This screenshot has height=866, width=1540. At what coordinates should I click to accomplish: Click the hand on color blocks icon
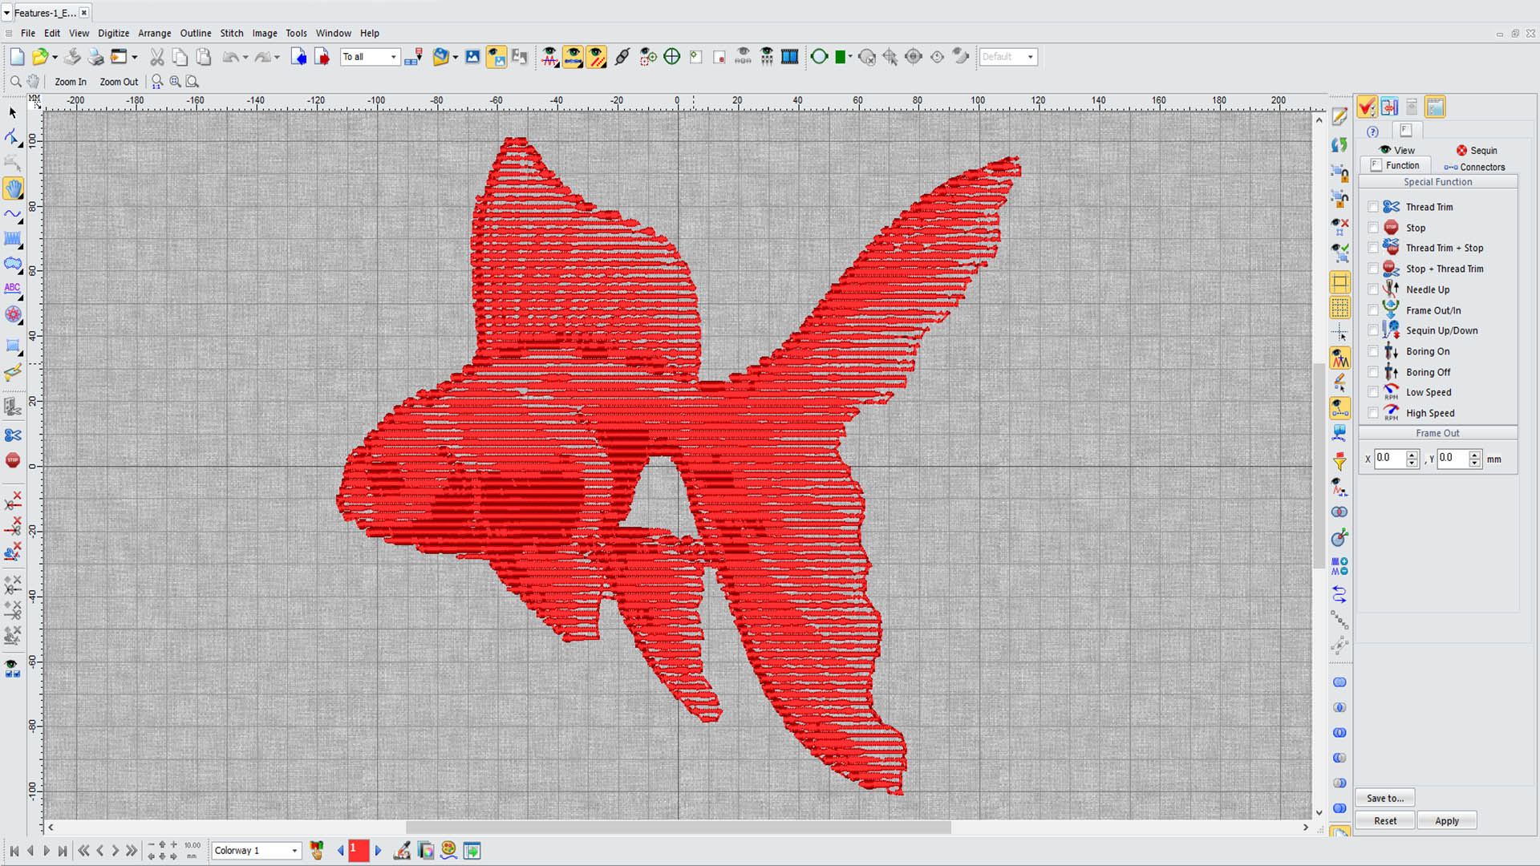tap(317, 851)
